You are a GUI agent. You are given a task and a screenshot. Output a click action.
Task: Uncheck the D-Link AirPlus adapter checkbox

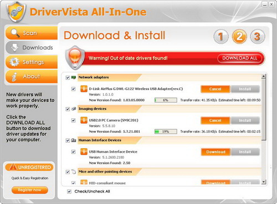click(73, 89)
